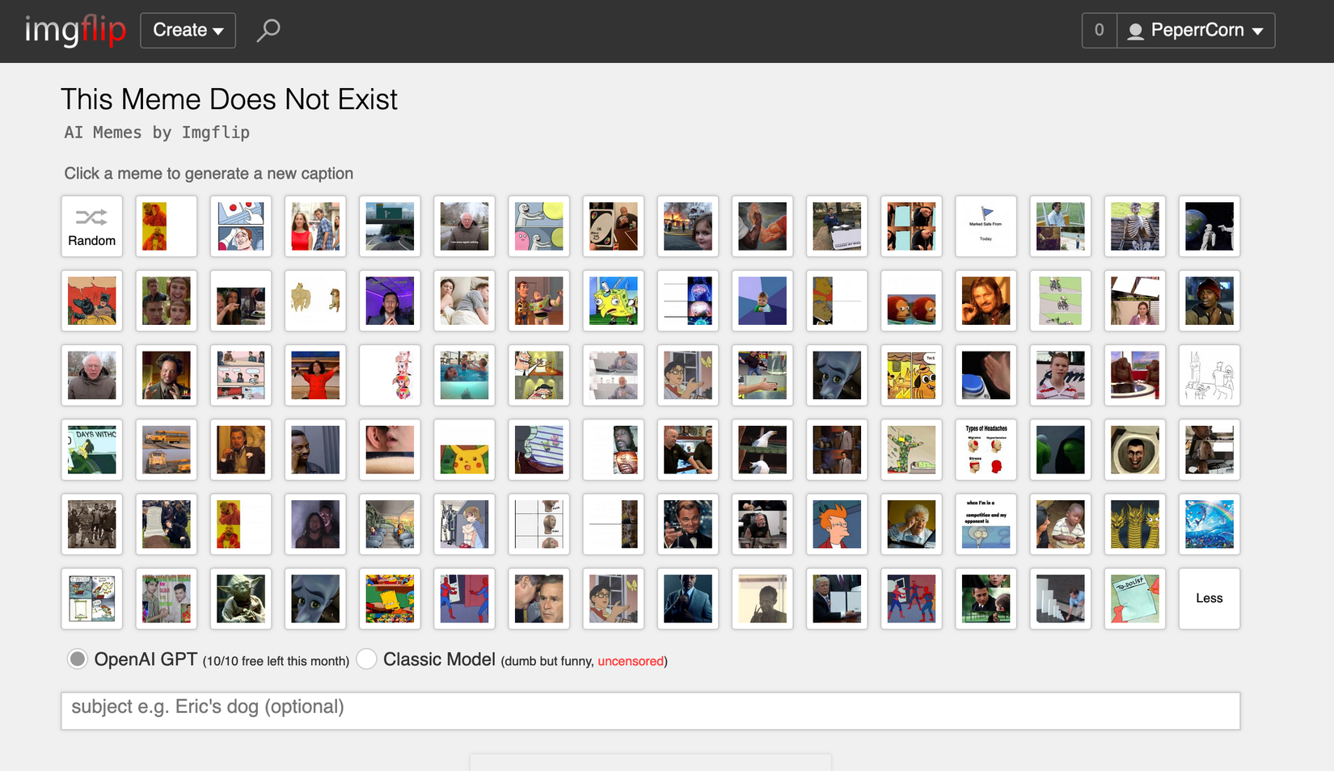Open the PeperrCorn account dropdown
The width and height of the screenshot is (1334, 771).
1197,30
